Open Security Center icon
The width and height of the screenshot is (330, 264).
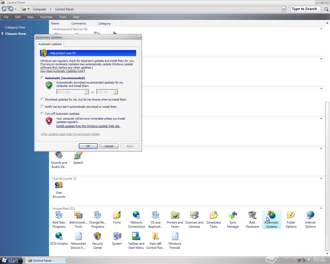click(97, 241)
